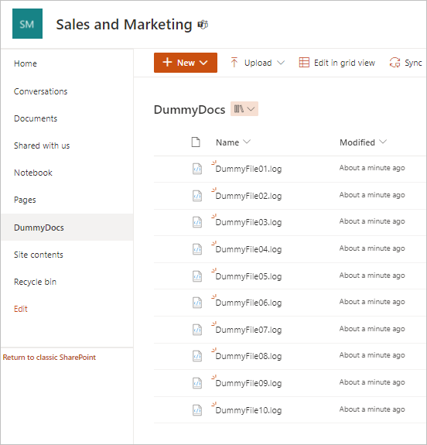Click the SM site logo tile
427x445 pixels.
pos(27,23)
